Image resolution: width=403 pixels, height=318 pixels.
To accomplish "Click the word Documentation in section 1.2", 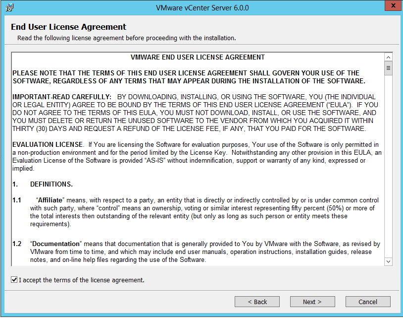I will (56, 244).
